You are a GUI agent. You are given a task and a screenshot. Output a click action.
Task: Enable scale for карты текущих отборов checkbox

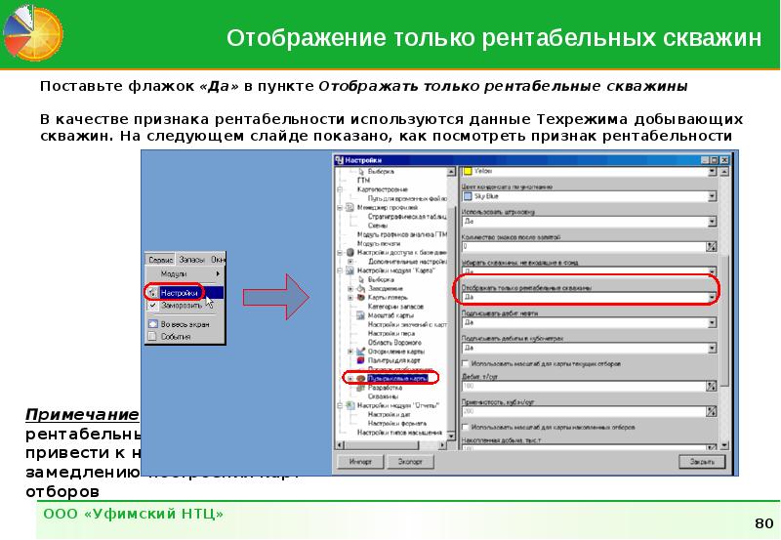coord(466,363)
